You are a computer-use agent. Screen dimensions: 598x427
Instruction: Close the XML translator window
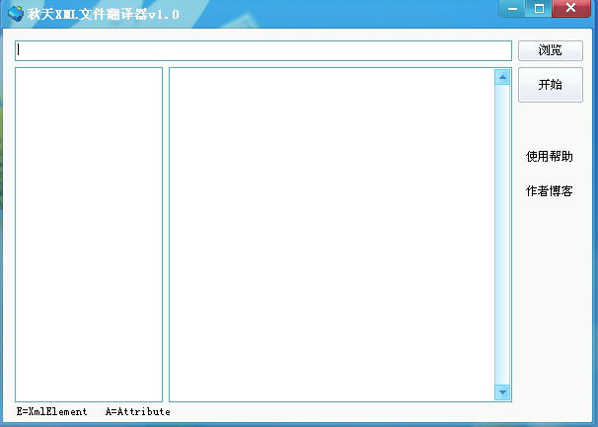(571, 8)
